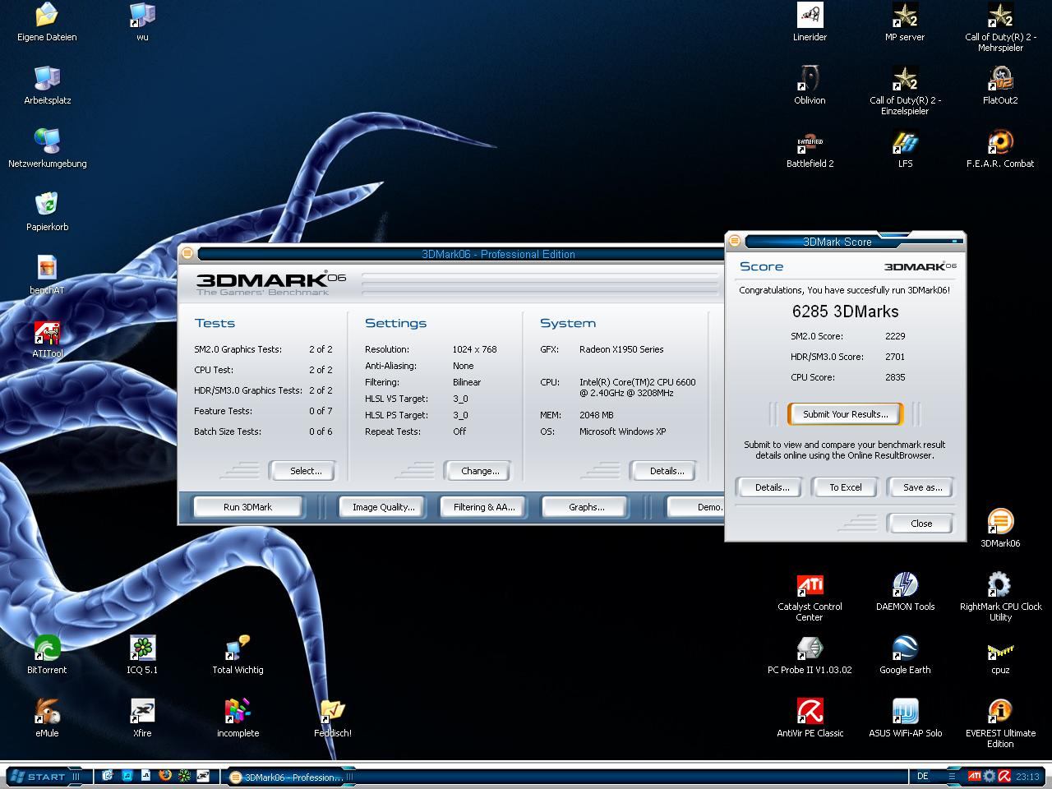This screenshot has height=789, width=1052.
Task: Export the score with To Excel
Action: [x=845, y=487]
